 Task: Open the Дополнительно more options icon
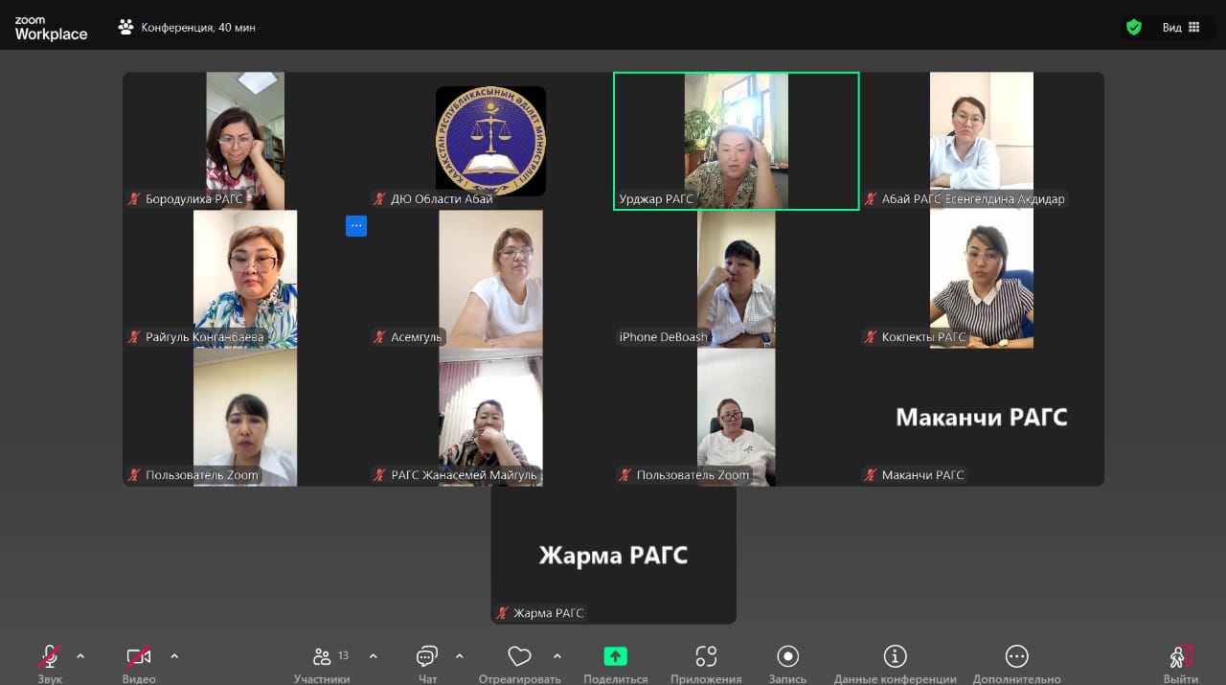tap(1015, 657)
